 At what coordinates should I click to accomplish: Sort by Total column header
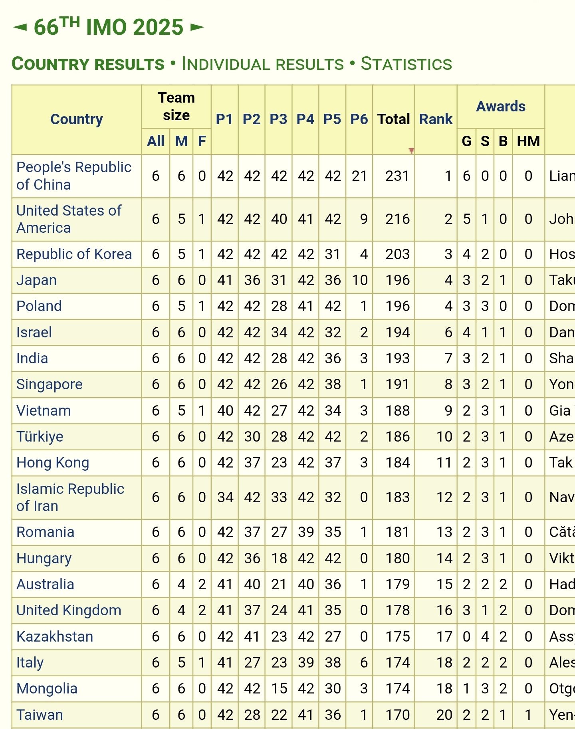click(x=394, y=119)
